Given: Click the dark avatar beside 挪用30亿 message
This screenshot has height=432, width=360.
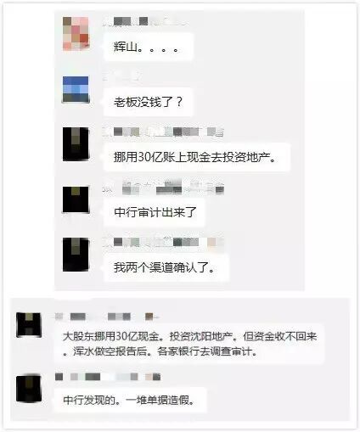Looking at the screenshot, I should click(76, 144).
